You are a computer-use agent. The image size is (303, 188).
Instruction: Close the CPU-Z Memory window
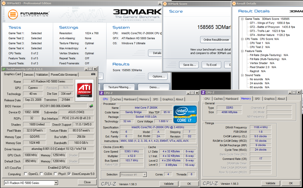coord(298,92)
